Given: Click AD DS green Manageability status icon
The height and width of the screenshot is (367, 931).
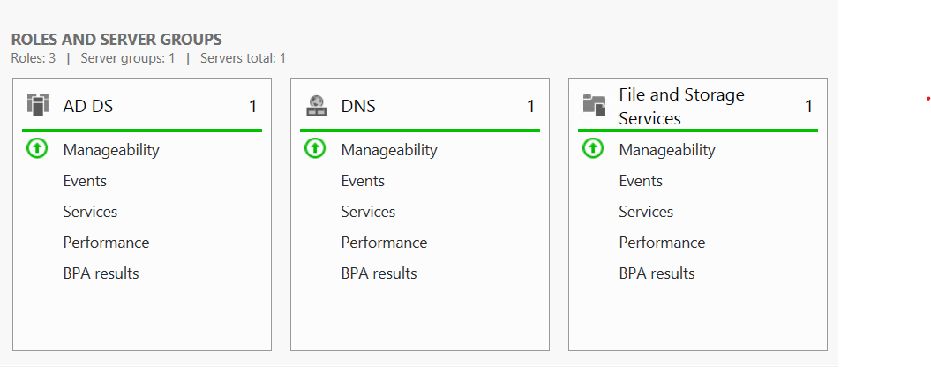Looking at the screenshot, I should (37, 148).
